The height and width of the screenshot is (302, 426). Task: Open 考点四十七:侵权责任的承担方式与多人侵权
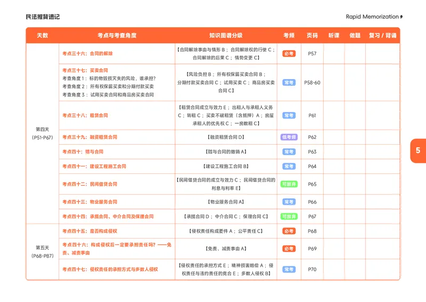110,269
